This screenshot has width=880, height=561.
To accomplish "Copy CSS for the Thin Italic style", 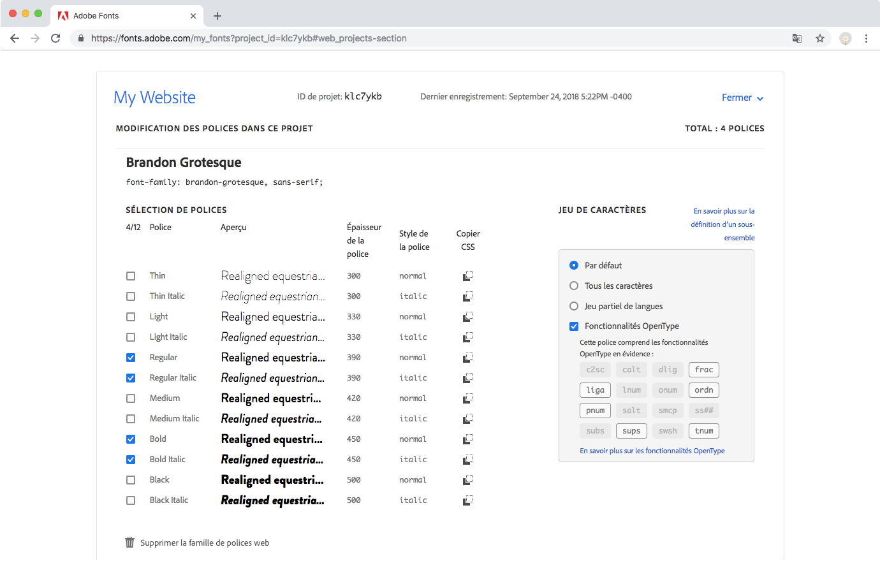I will coord(468,296).
